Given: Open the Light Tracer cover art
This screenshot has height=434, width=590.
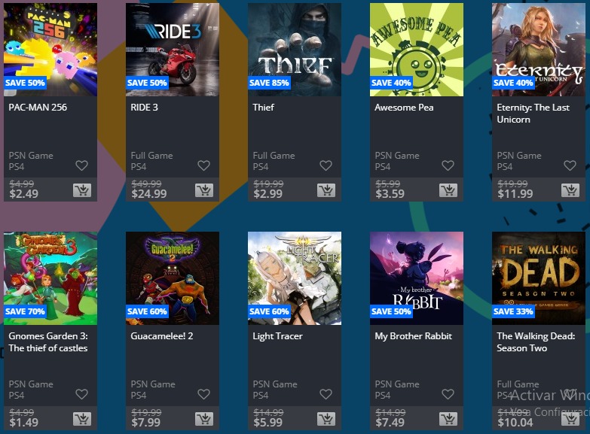Looking at the screenshot, I should point(295,278).
